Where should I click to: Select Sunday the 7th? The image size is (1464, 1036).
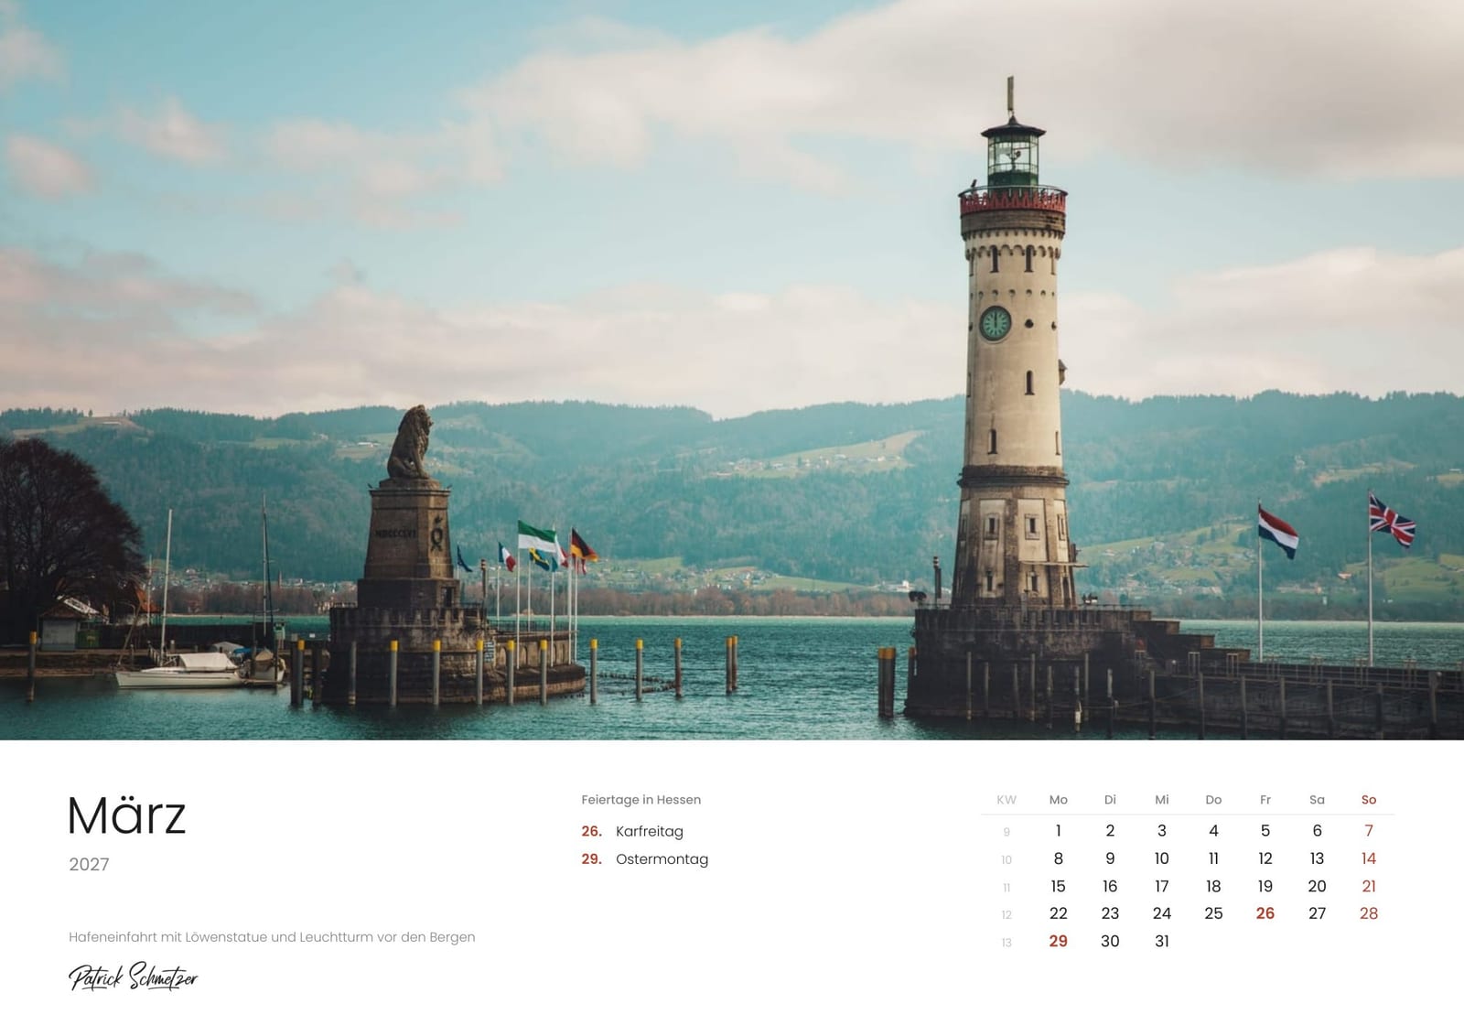tap(1369, 831)
